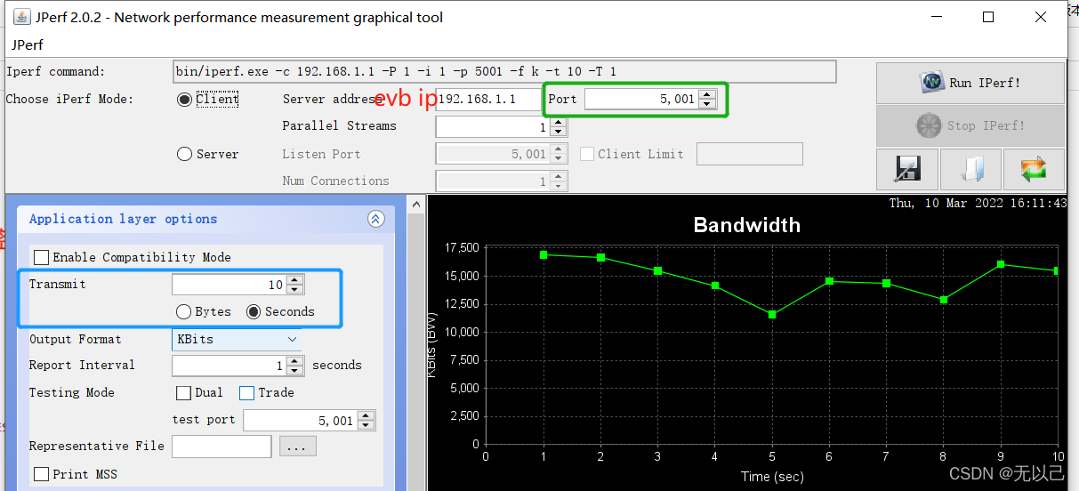Select the Seconds radio button
The image size is (1079, 491).
254,311
